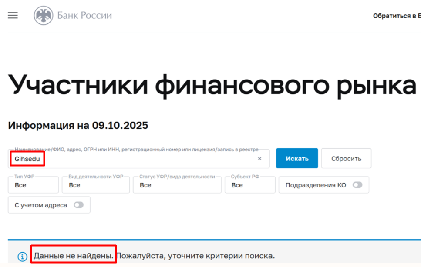Turn on the С учетом адреса switch
This screenshot has height=267, width=421.
[x=79, y=204]
